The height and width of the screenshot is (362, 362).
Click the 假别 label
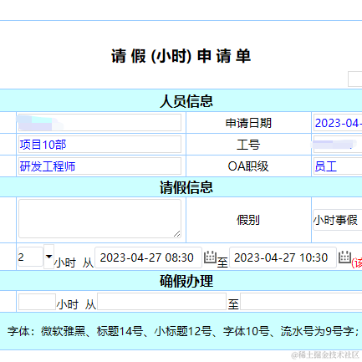(x=248, y=220)
